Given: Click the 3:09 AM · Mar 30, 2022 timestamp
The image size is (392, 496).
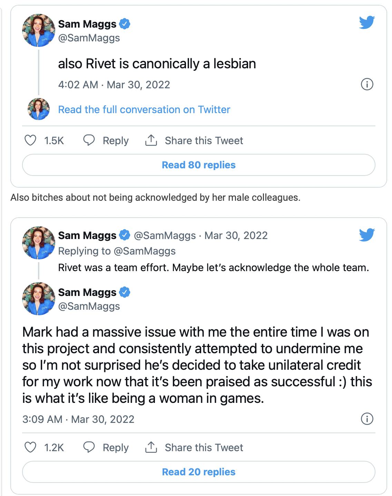Looking at the screenshot, I should coord(78,419).
